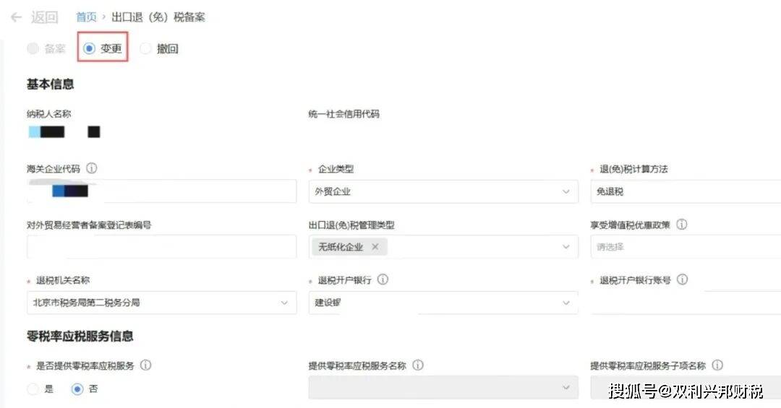Viewport: 781px width, 408px height.
Task: Click info icon beside 提供零税率应税服务子项名称
Action: coord(717,365)
